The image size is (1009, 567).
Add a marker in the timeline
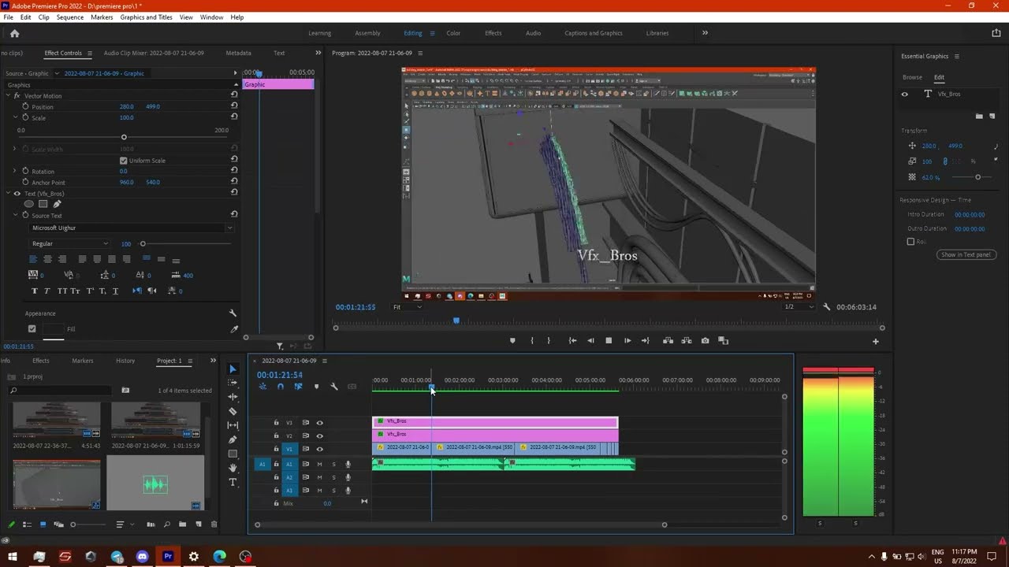316,387
